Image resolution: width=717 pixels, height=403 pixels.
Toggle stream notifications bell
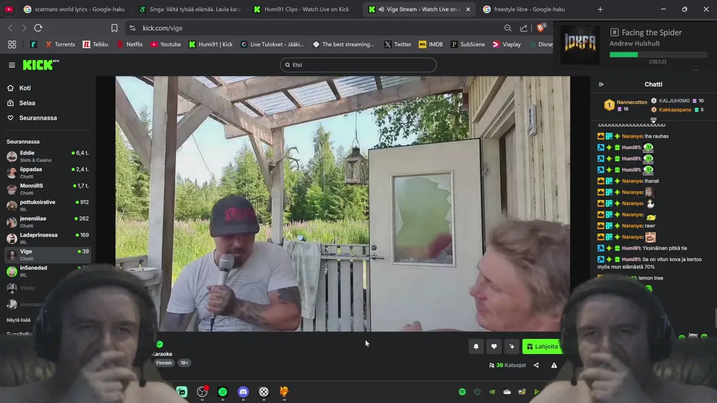[x=476, y=346]
